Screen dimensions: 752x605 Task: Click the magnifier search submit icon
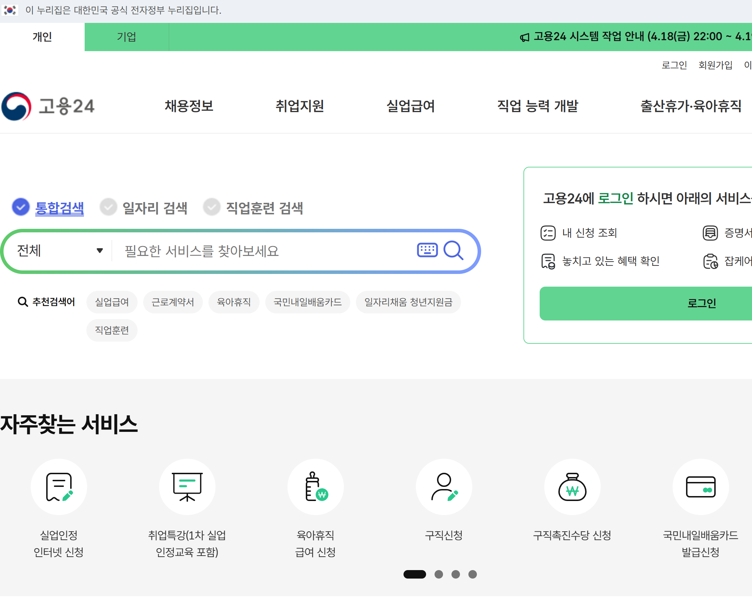(x=453, y=250)
